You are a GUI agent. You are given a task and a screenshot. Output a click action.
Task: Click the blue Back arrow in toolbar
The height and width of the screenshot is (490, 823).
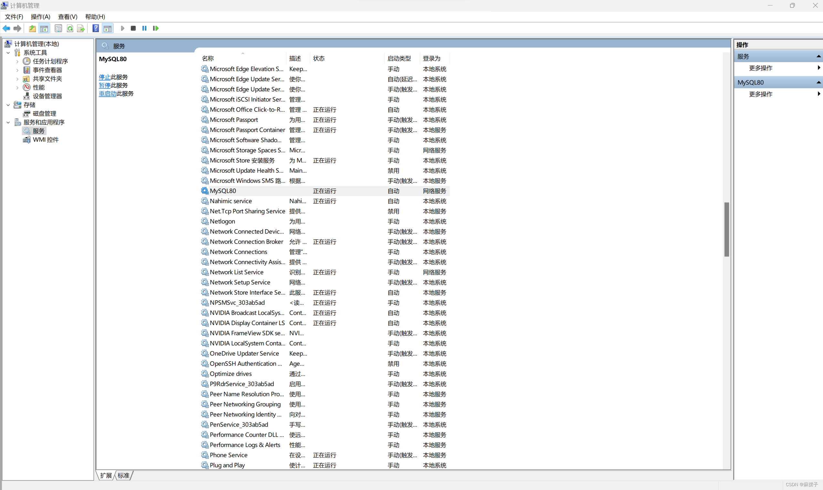tap(6, 28)
